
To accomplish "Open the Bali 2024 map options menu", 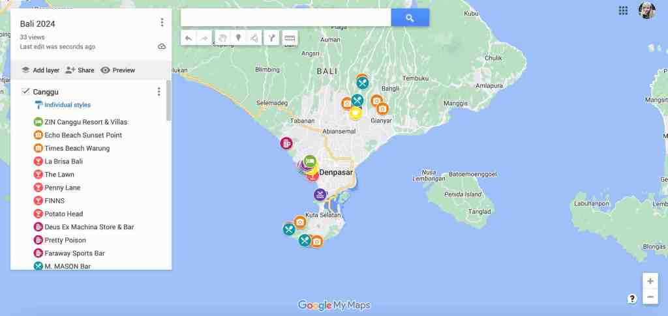I will 162,23.
